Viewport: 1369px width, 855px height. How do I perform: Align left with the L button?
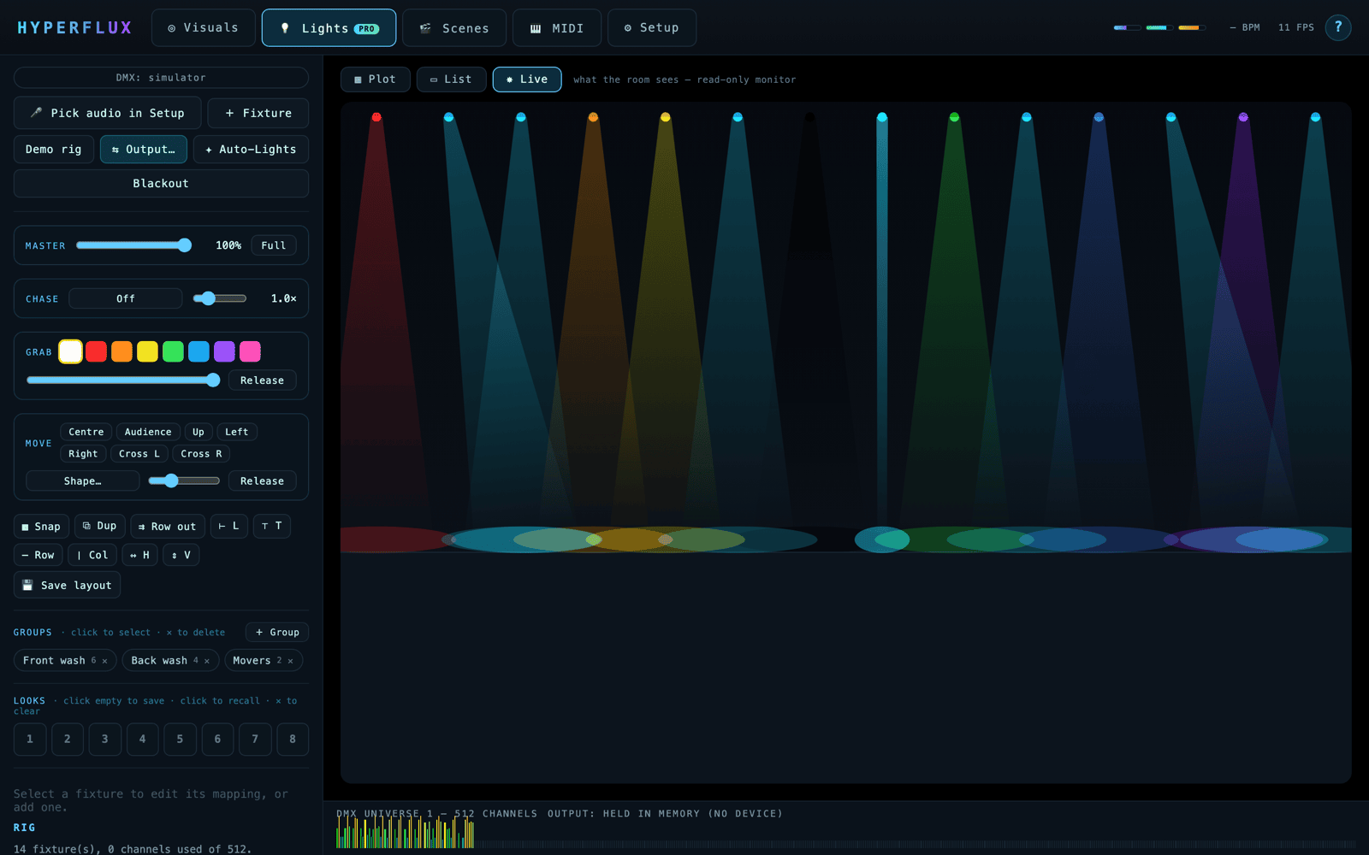(229, 526)
